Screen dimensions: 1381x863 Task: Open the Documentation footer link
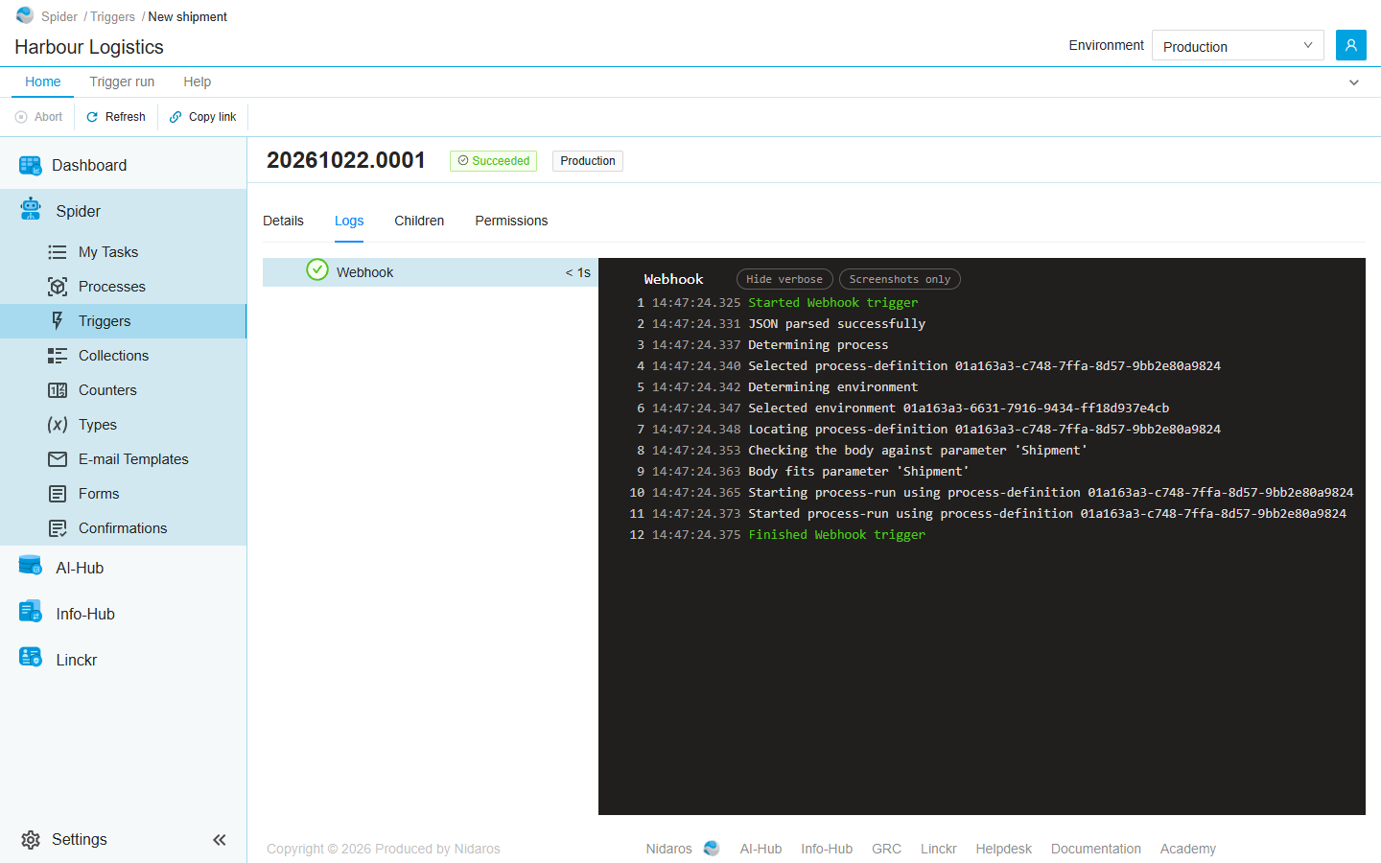tap(1096, 849)
